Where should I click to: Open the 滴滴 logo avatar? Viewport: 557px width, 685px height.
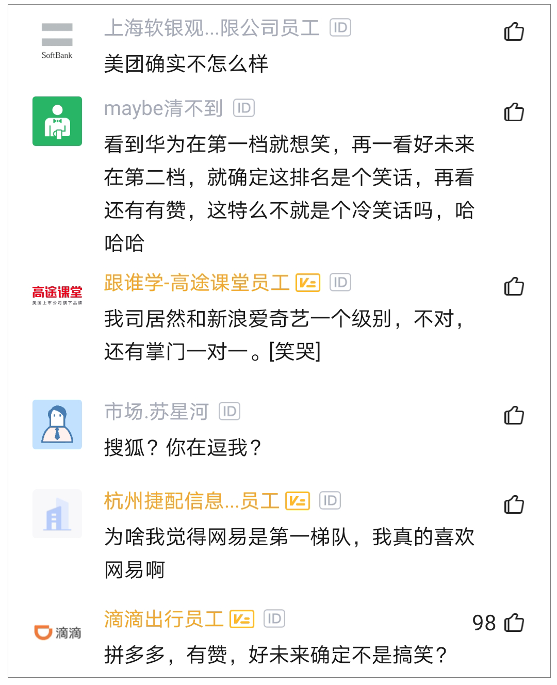tap(57, 632)
